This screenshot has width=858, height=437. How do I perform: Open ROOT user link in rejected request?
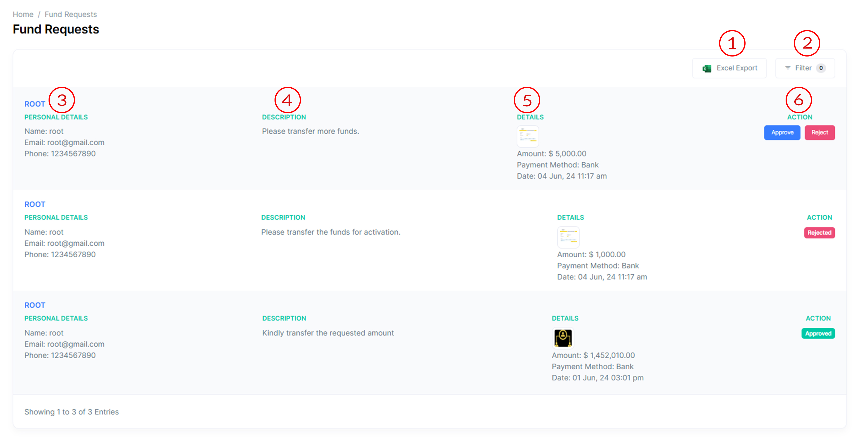pos(35,204)
